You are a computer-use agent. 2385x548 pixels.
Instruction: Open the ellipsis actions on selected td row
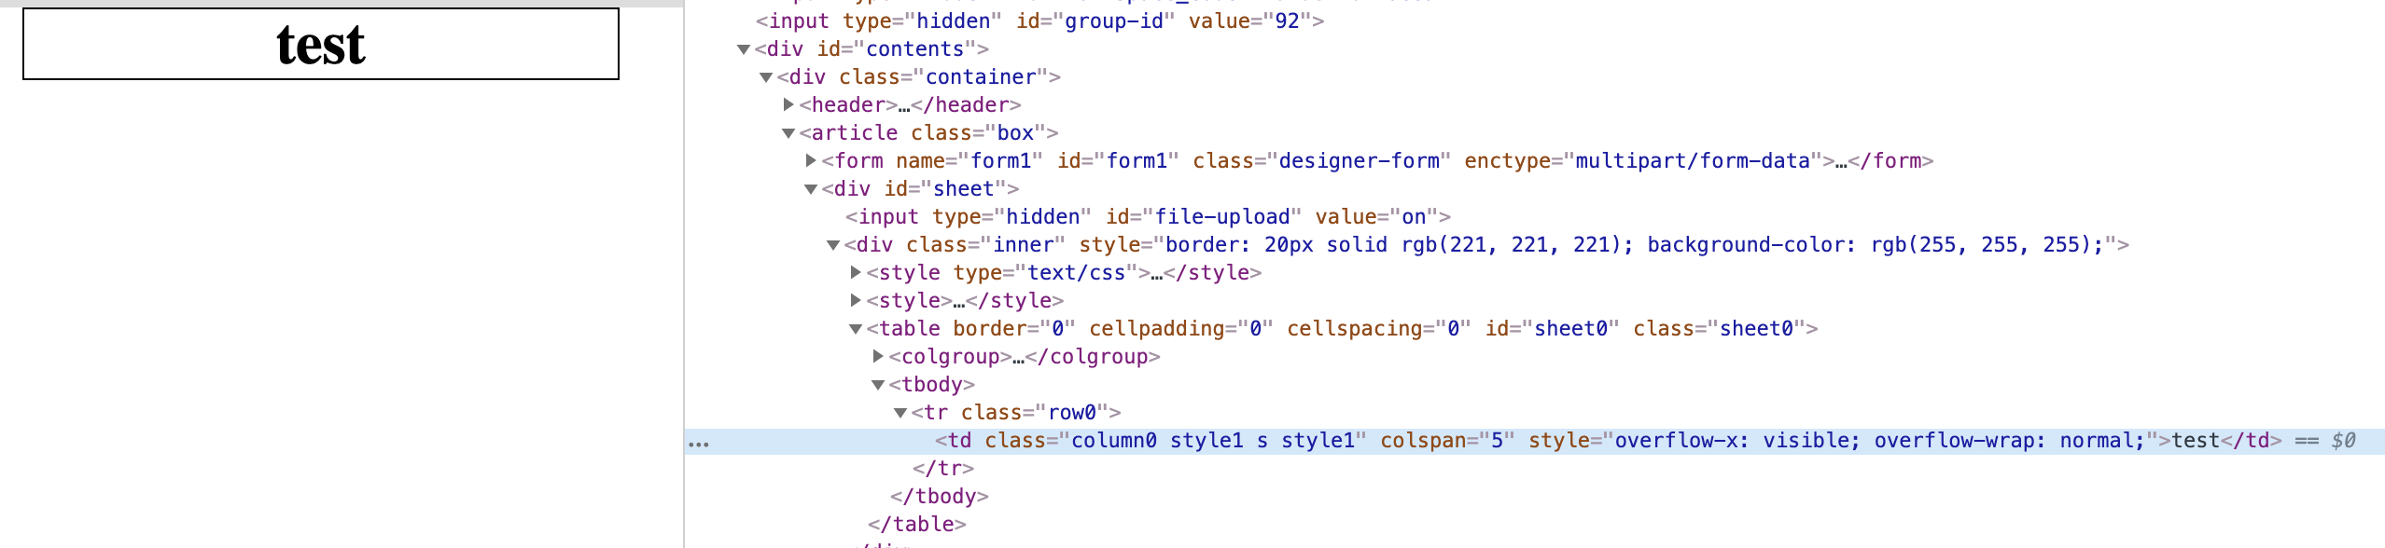click(699, 444)
